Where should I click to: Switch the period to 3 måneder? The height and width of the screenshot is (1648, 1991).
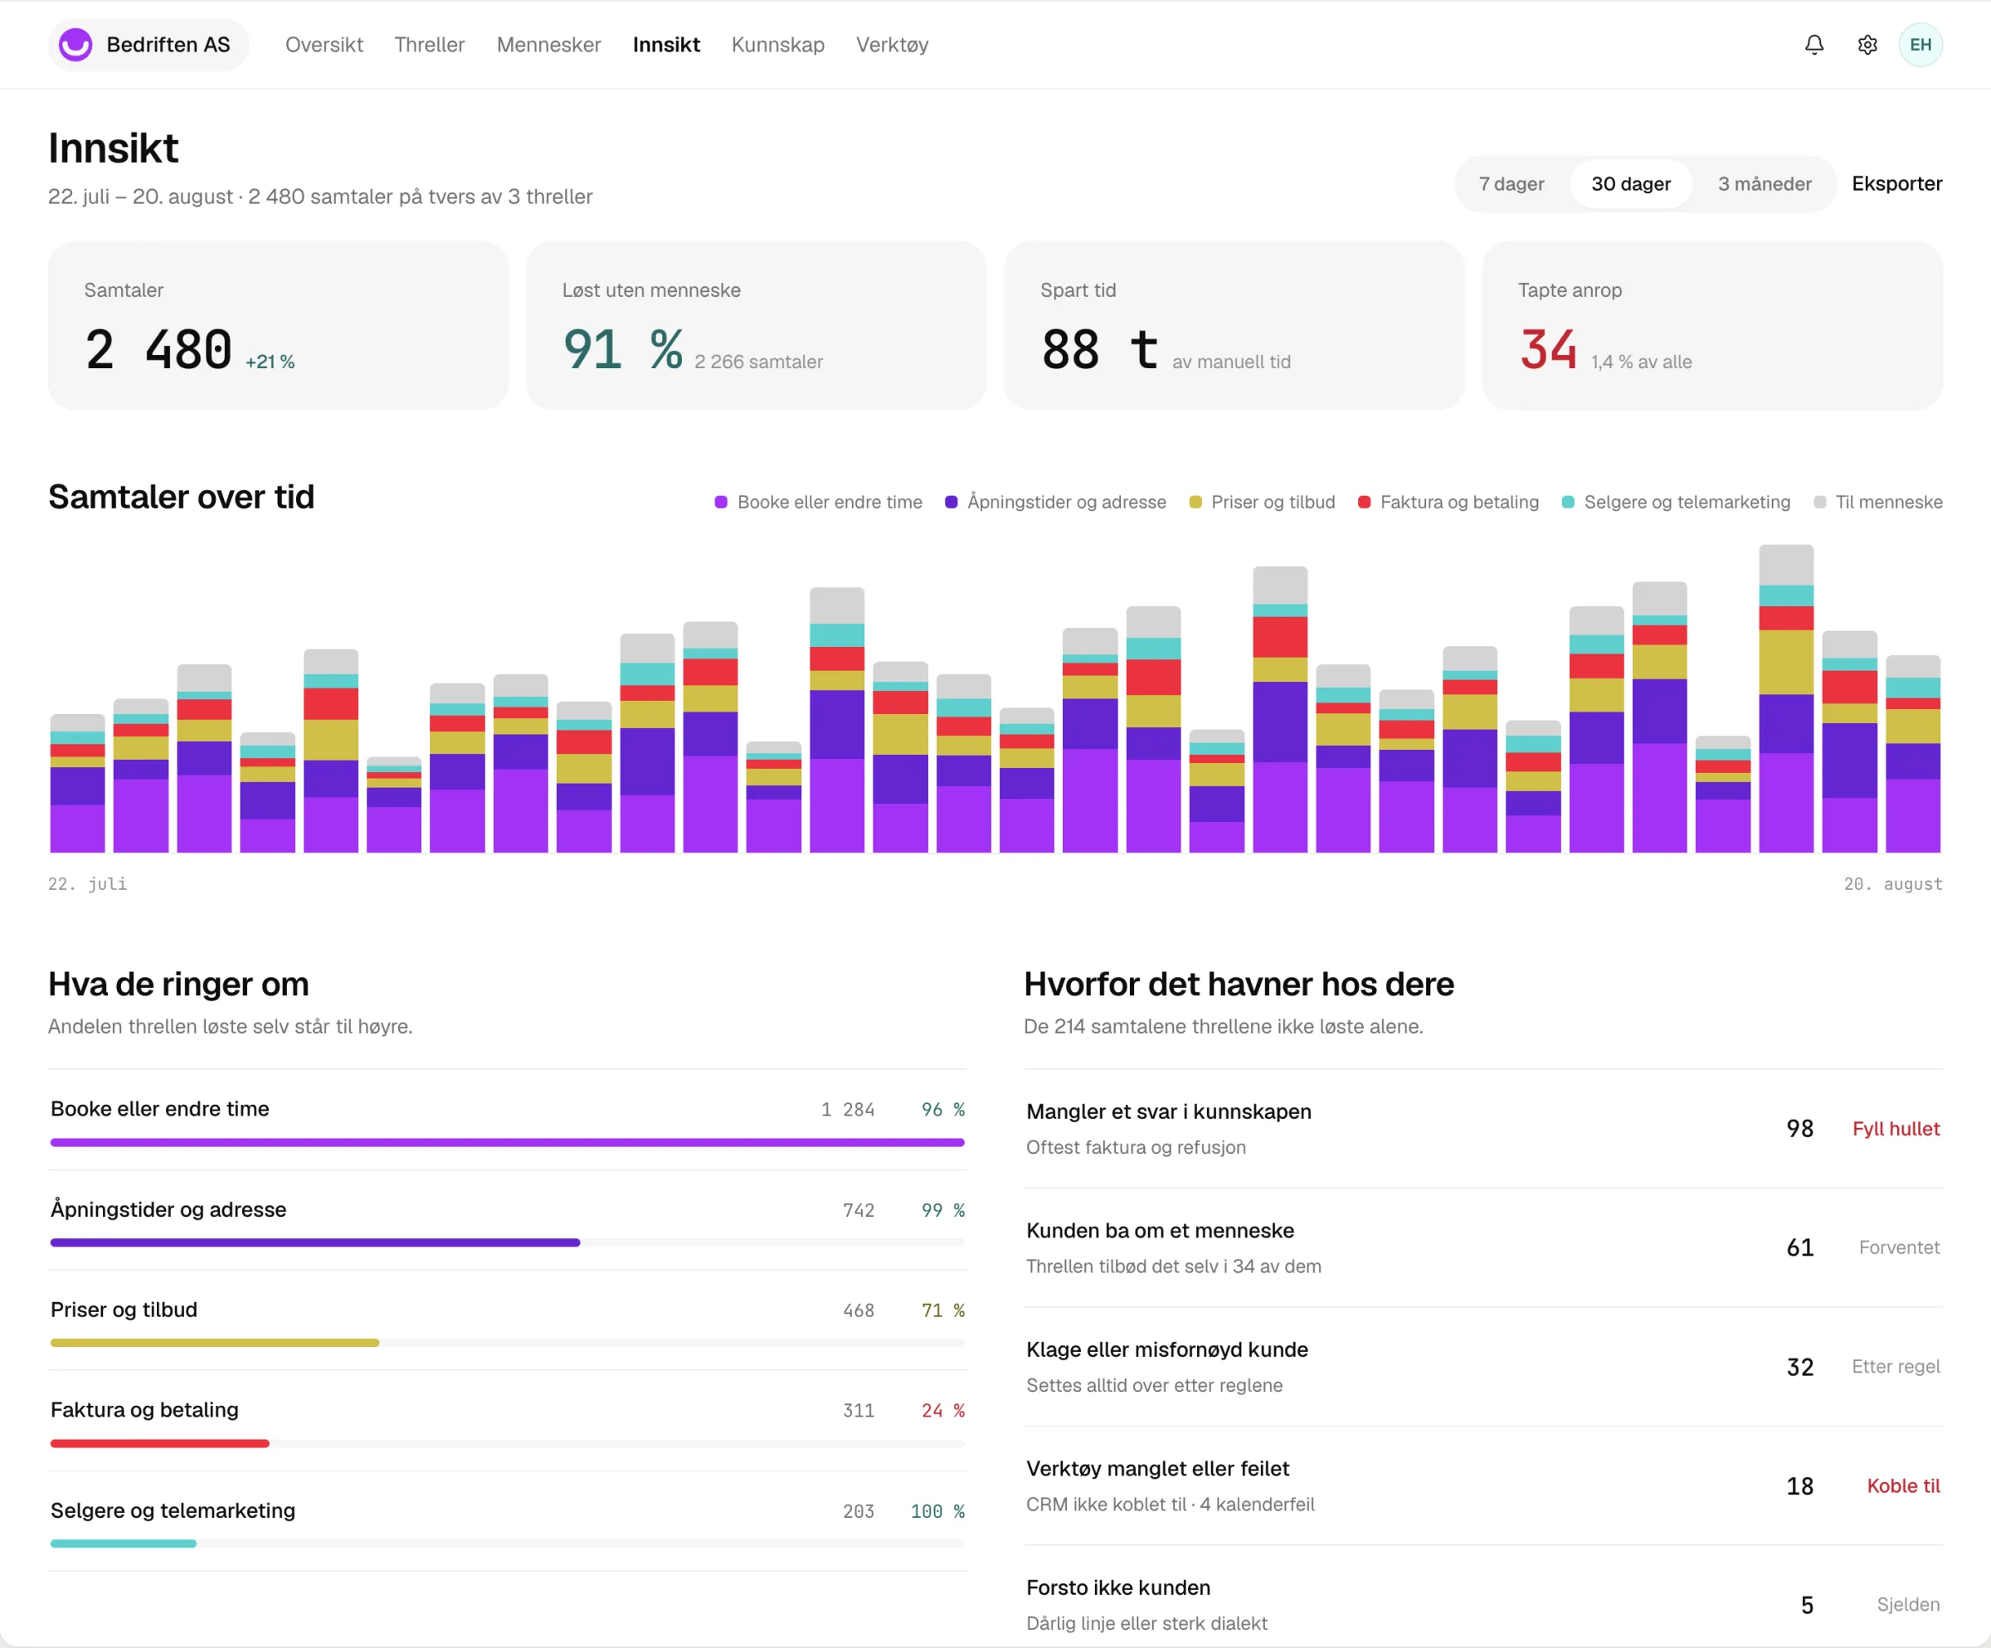1765,184
